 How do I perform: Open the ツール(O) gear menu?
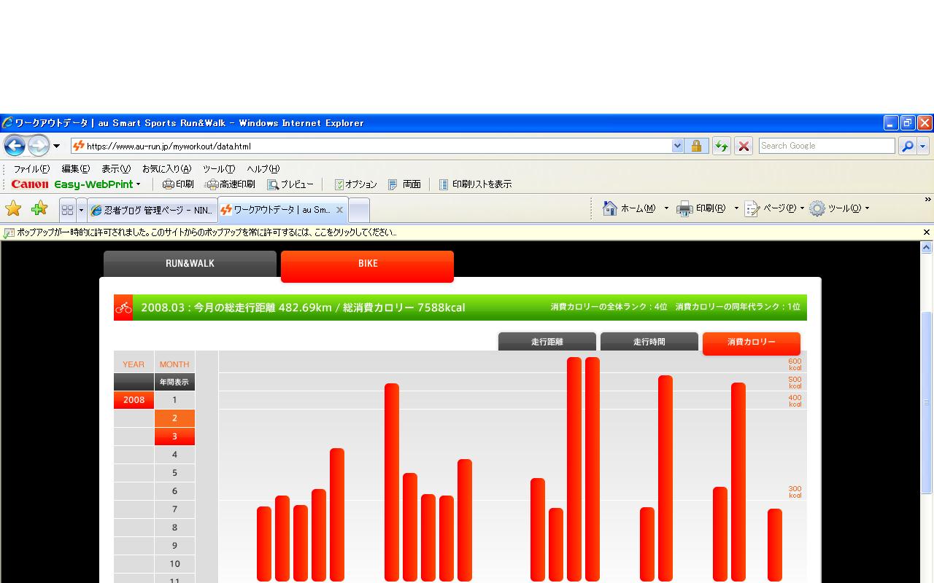click(x=840, y=208)
